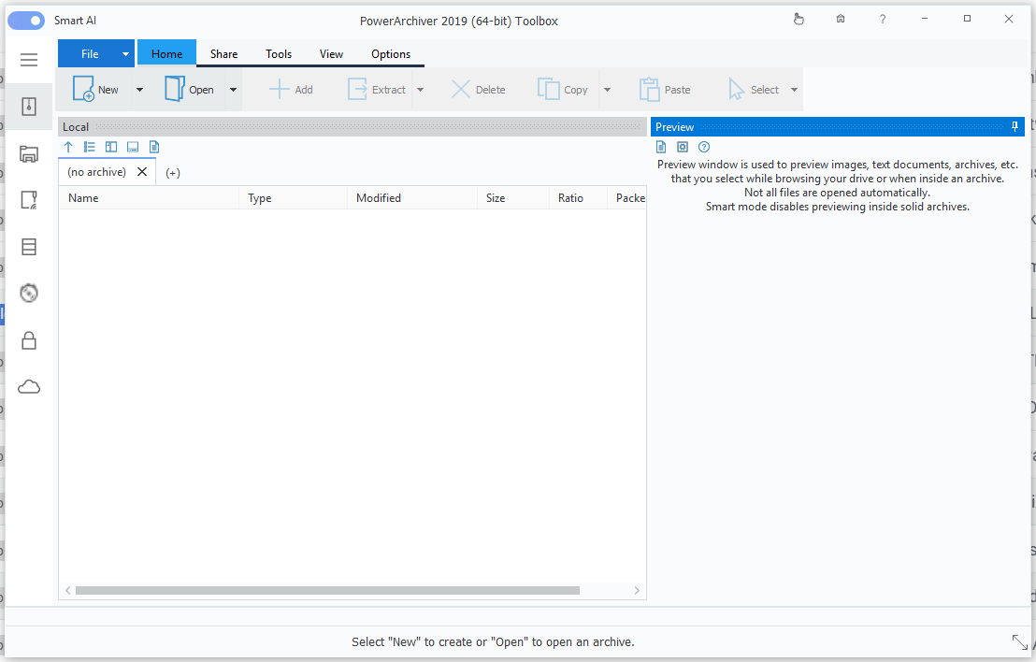The width and height of the screenshot is (1036, 662).
Task: Click the left arrow of horizontal scrollbar
Action: point(67,591)
